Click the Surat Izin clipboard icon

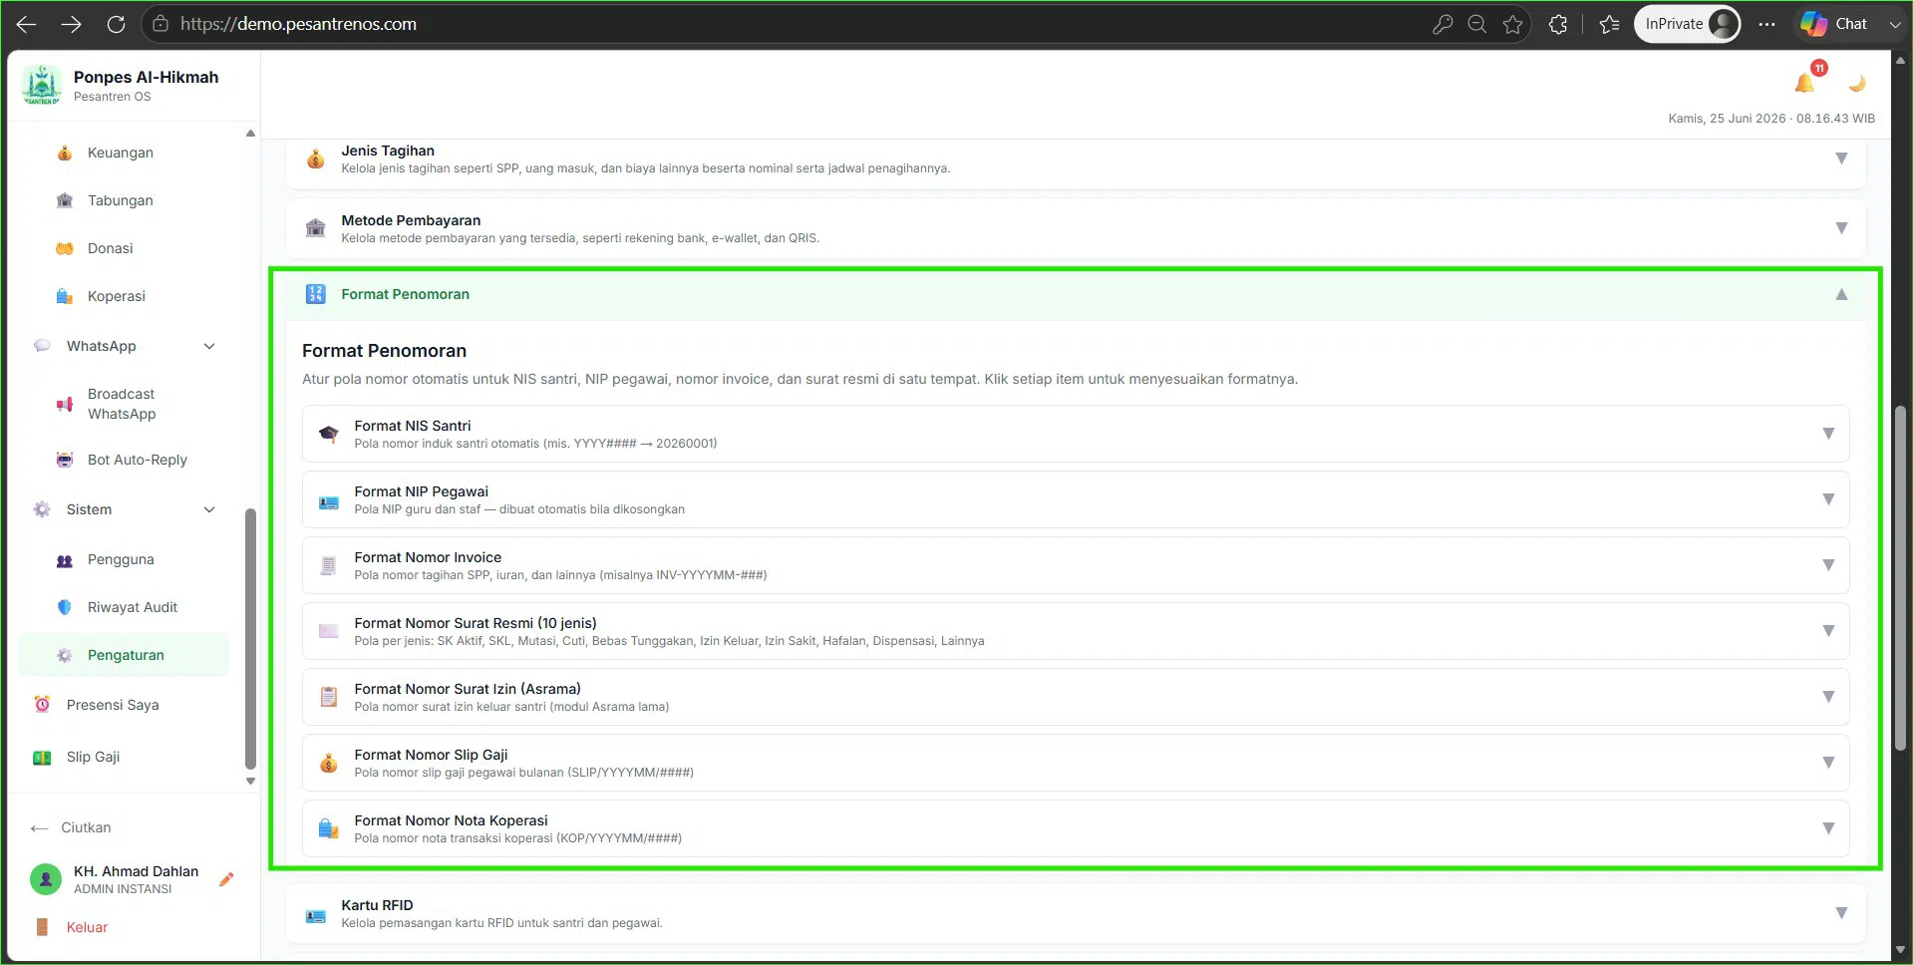click(328, 697)
